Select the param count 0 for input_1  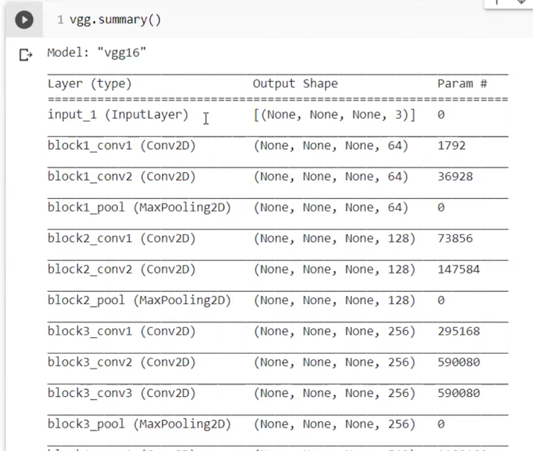pos(441,115)
